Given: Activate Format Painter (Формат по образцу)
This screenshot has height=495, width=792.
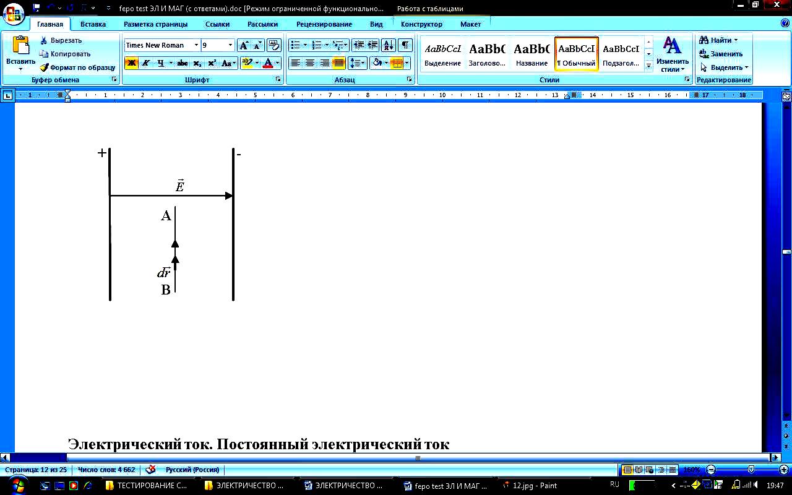Looking at the screenshot, I should click(77, 67).
